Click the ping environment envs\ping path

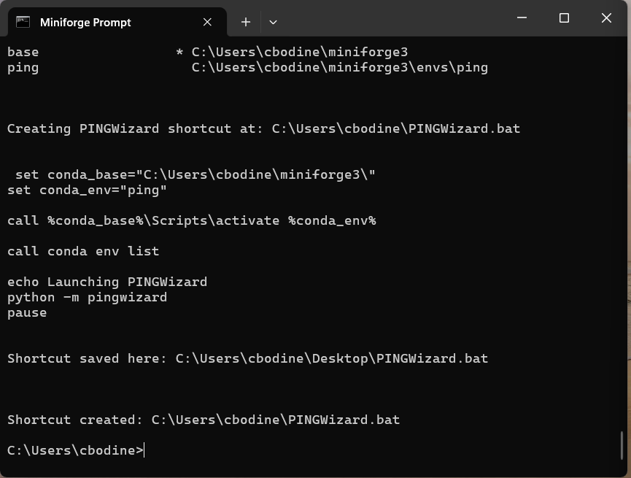(340, 67)
